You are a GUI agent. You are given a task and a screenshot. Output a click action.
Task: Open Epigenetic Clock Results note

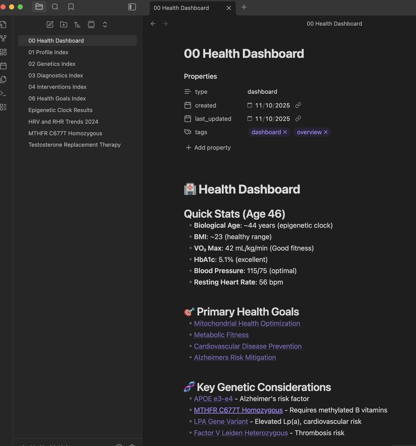(60, 110)
